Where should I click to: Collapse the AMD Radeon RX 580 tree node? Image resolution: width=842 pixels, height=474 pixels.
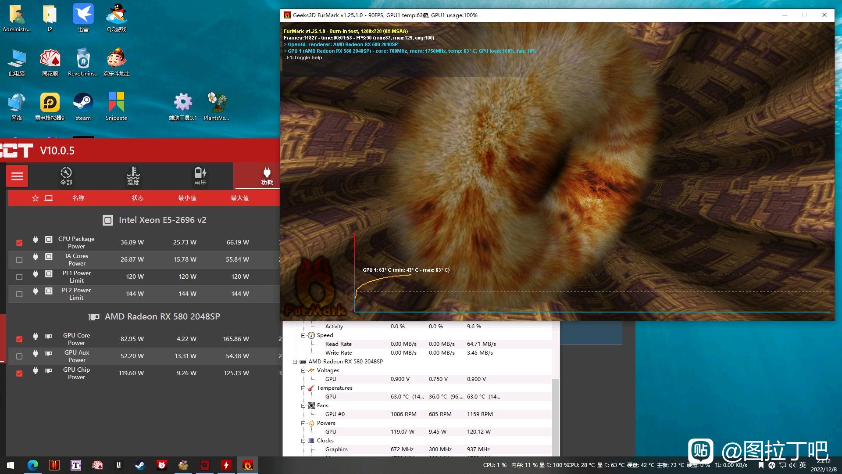(x=295, y=362)
